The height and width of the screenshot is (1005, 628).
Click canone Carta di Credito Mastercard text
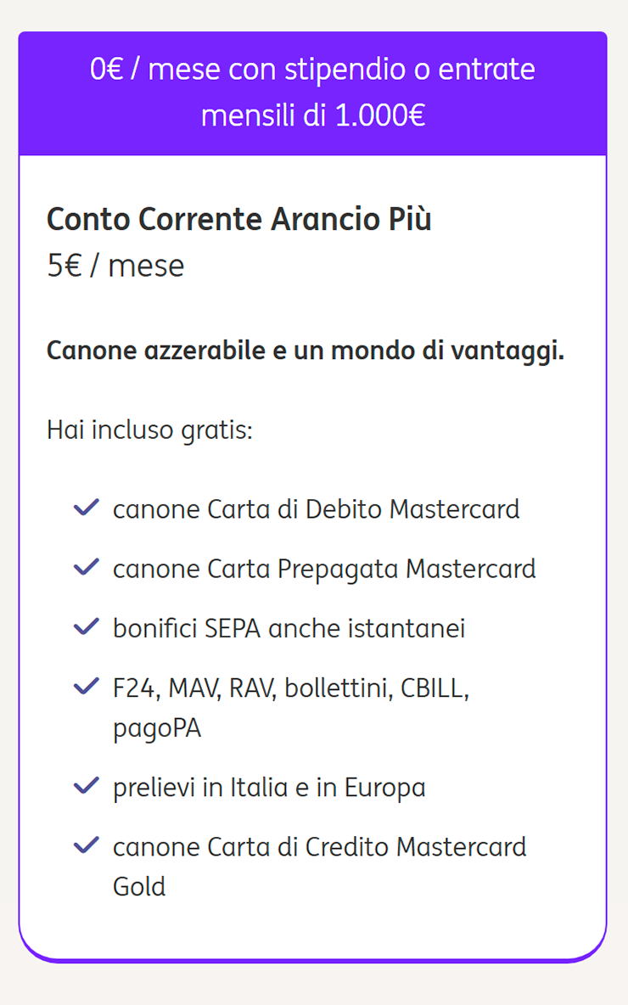pos(320,847)
